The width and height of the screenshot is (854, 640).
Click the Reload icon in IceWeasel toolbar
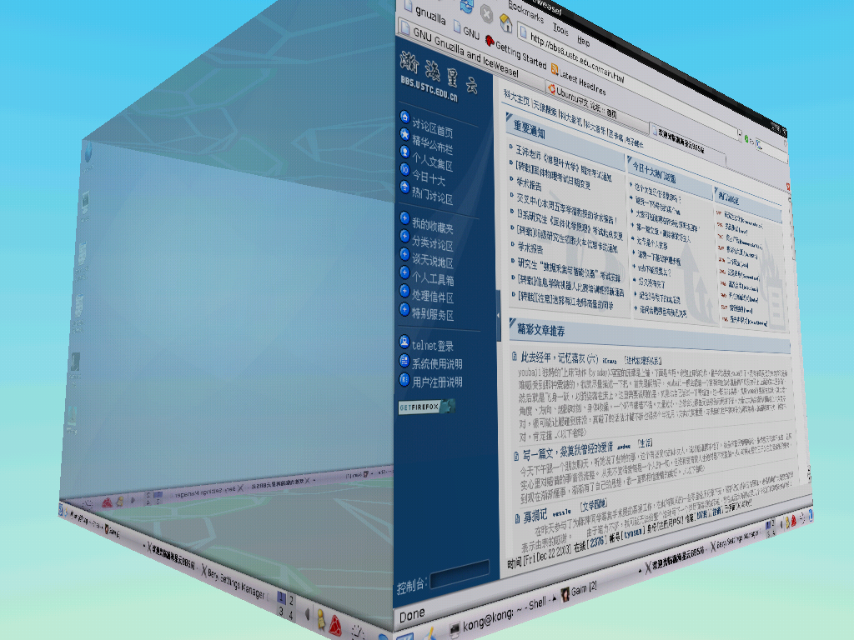[x=467, y=5]
